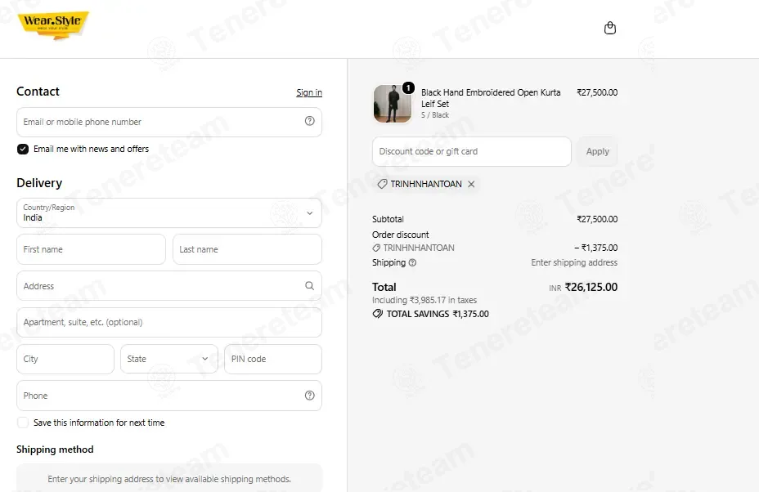Open help icon in Phone field
This screenshot has width=759, height=492.
(x=309, y=396)
